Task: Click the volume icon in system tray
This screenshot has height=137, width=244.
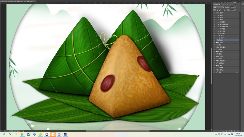Action: pyautogui.click(x=225, y=134)
